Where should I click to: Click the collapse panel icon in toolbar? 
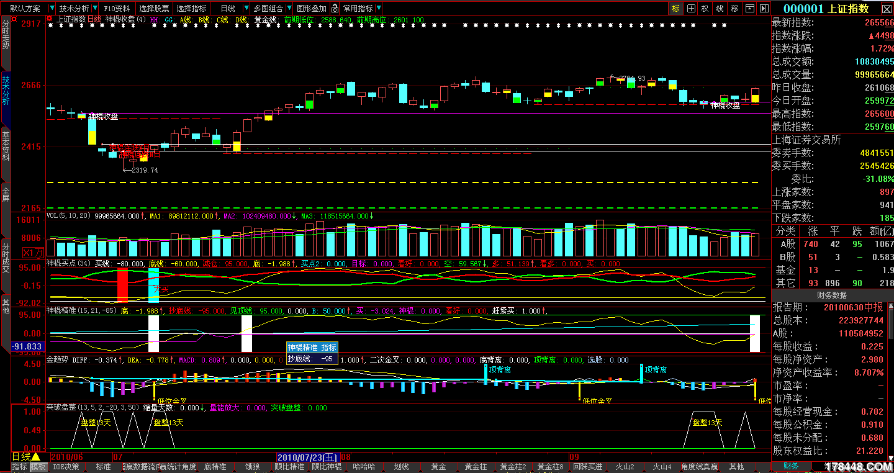click(749, 9)
